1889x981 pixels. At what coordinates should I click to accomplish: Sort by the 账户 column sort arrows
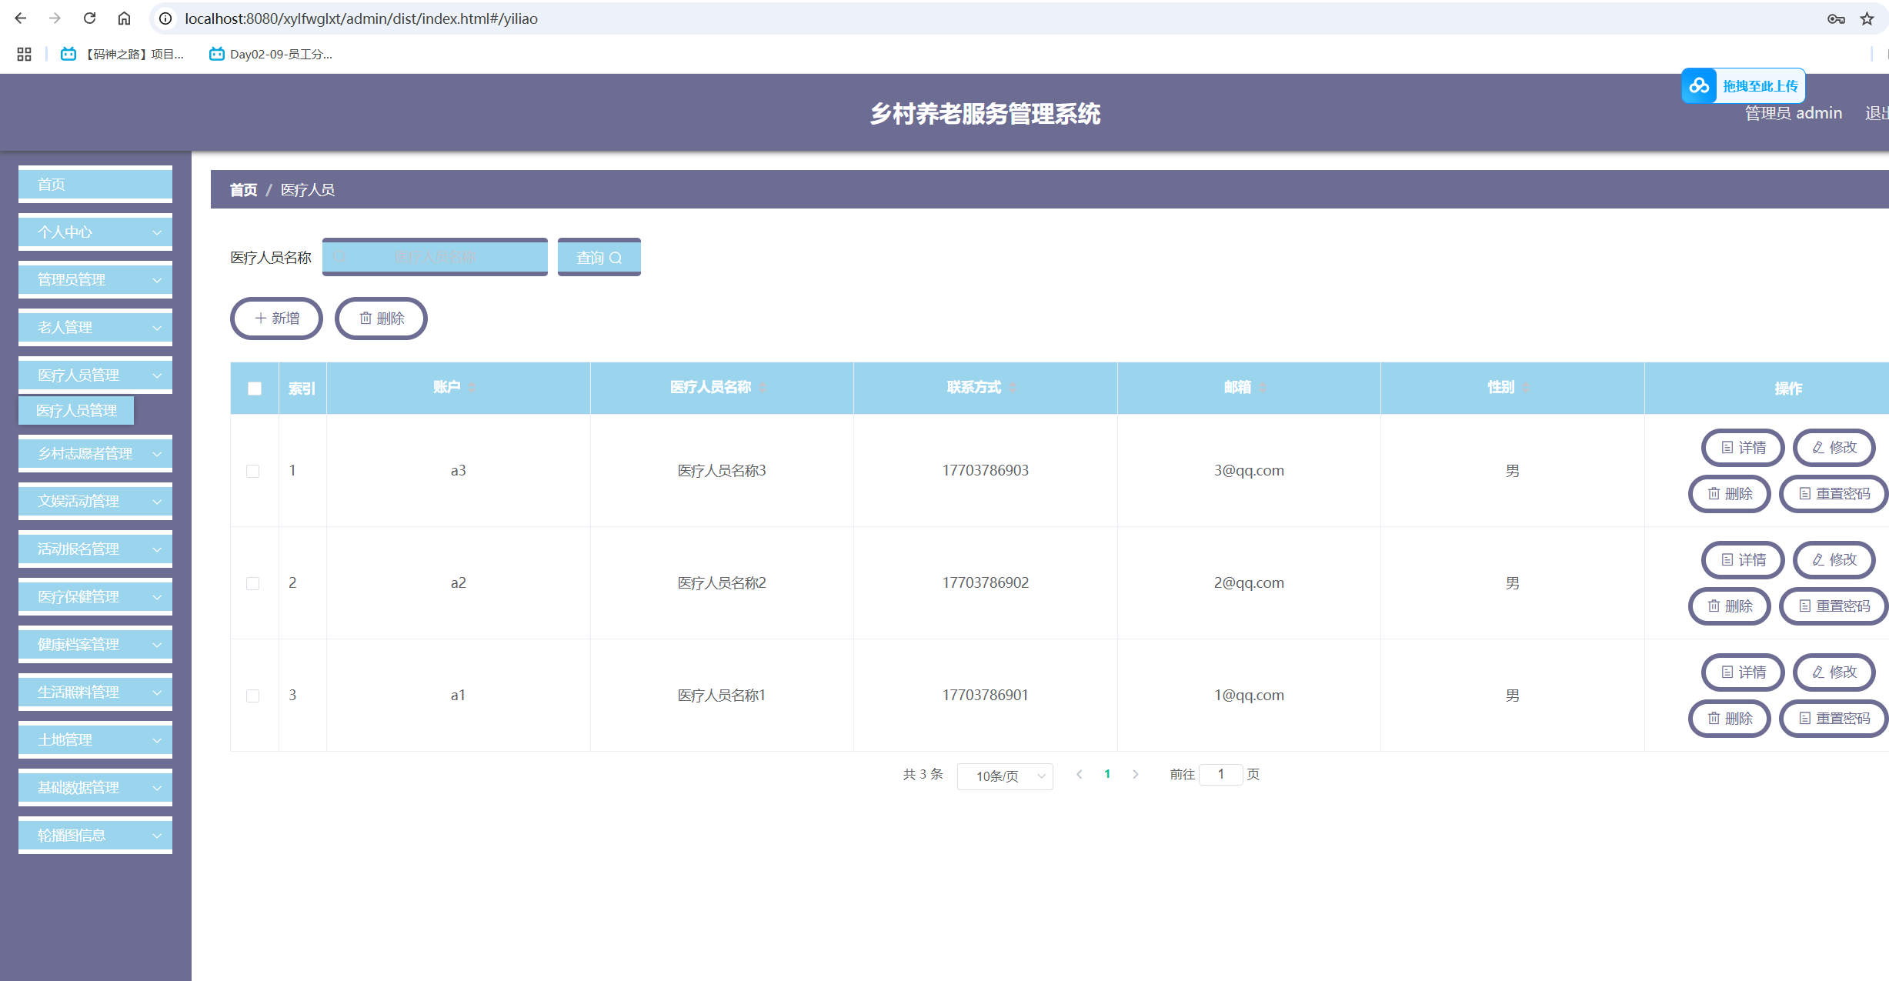pos(471,388)
